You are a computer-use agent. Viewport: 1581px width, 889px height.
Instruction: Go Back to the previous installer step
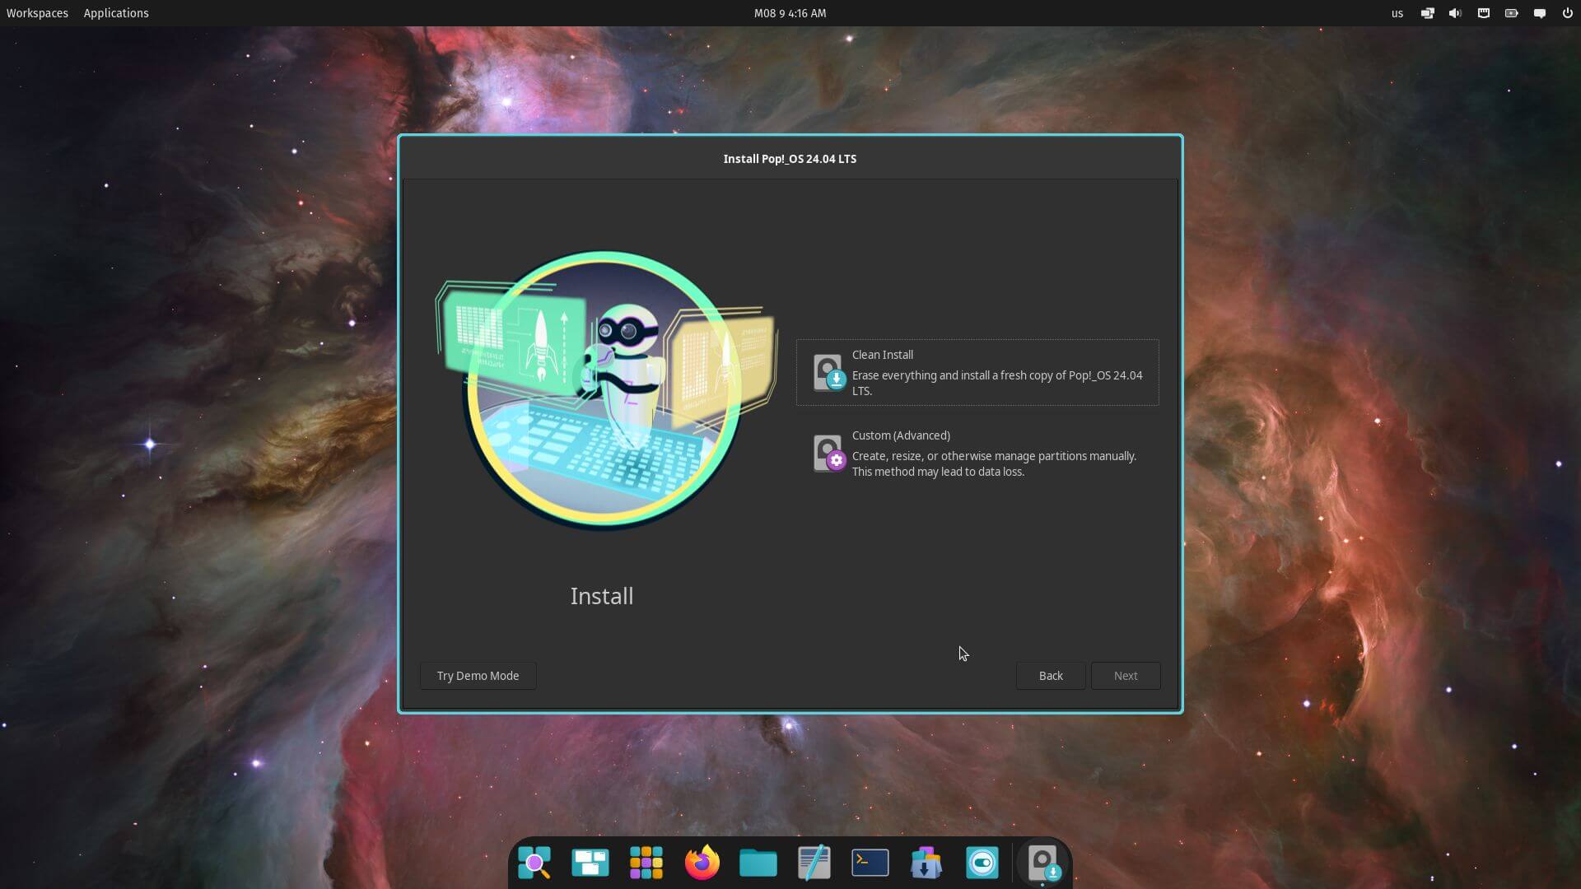1051,676
